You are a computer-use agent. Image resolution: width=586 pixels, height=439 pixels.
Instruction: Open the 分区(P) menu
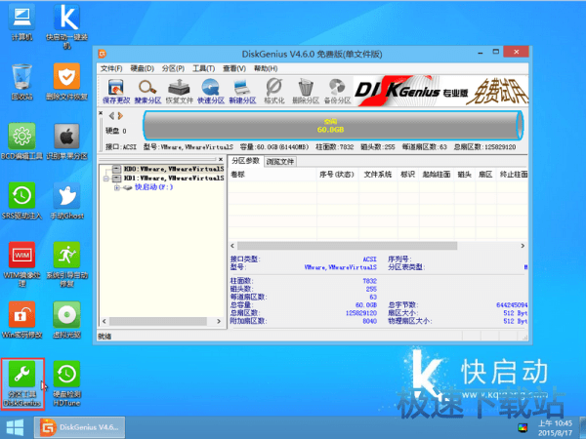point(173,68)
